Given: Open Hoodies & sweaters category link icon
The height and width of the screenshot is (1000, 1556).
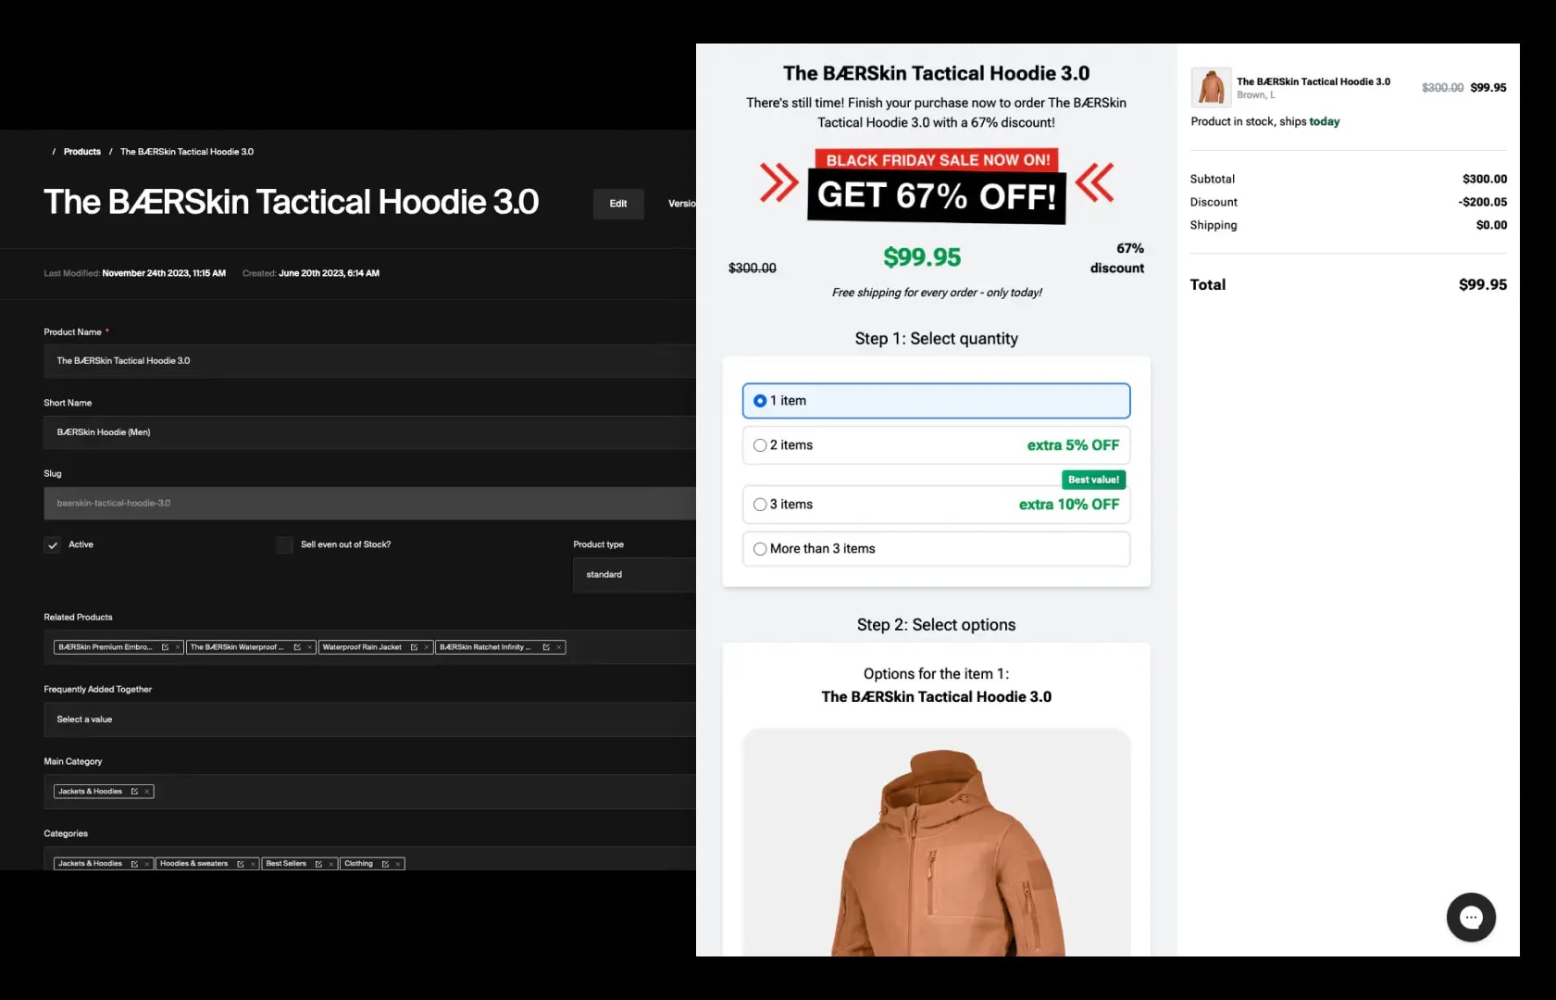Looking at the screenshot, I should tap(240, 864).
